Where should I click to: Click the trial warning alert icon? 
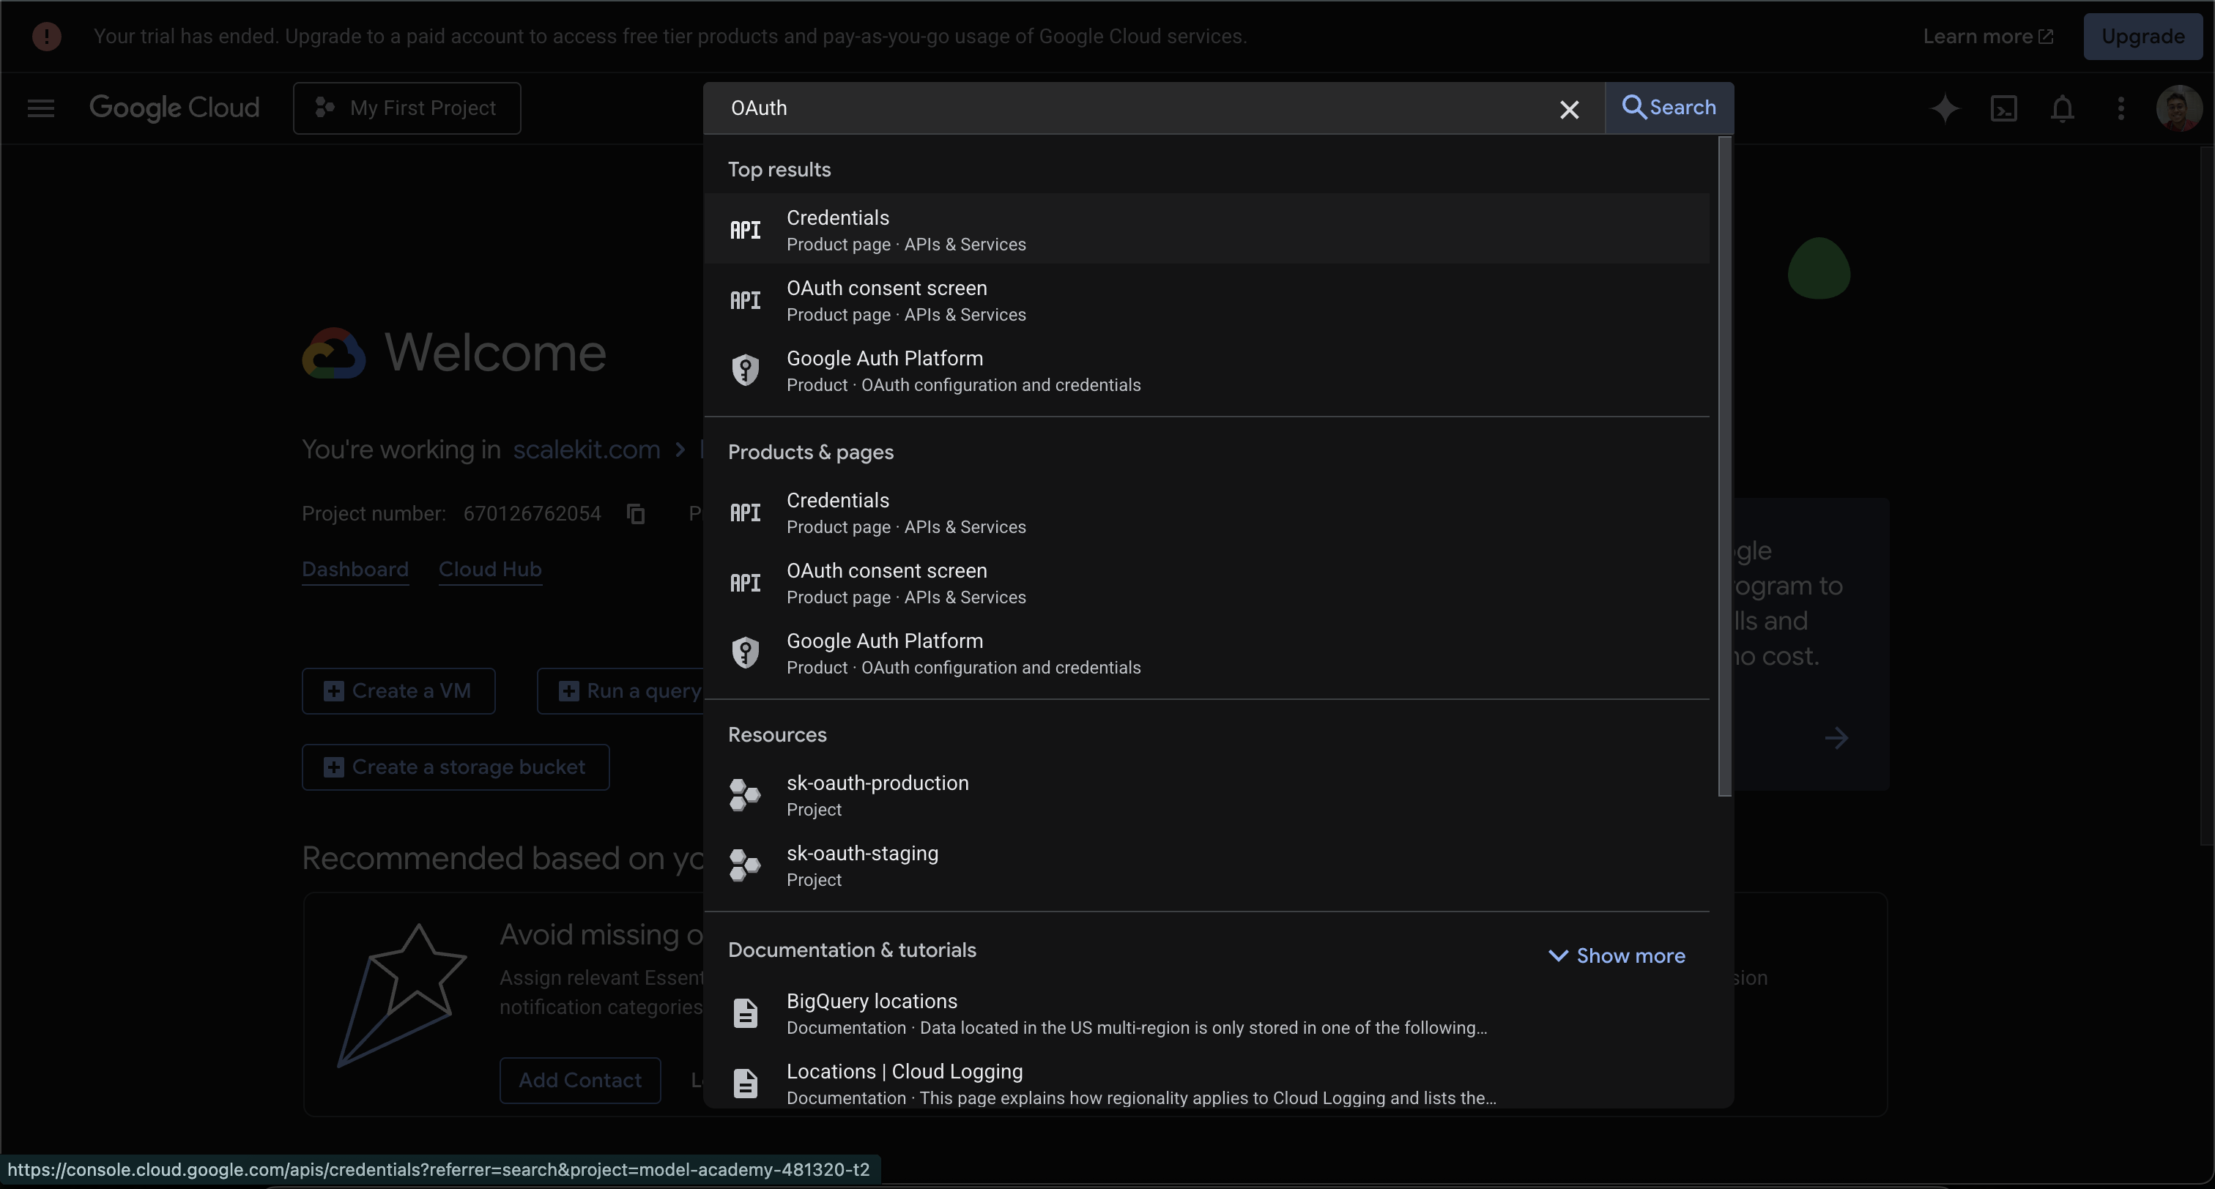click(x=46, y=35)
